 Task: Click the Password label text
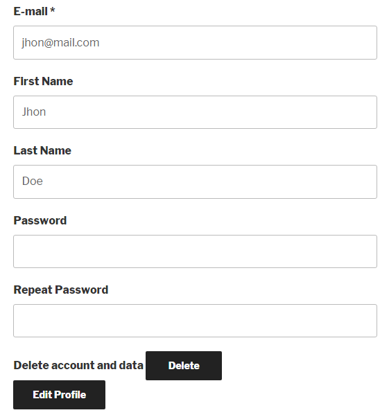click(x=40, y=220)
